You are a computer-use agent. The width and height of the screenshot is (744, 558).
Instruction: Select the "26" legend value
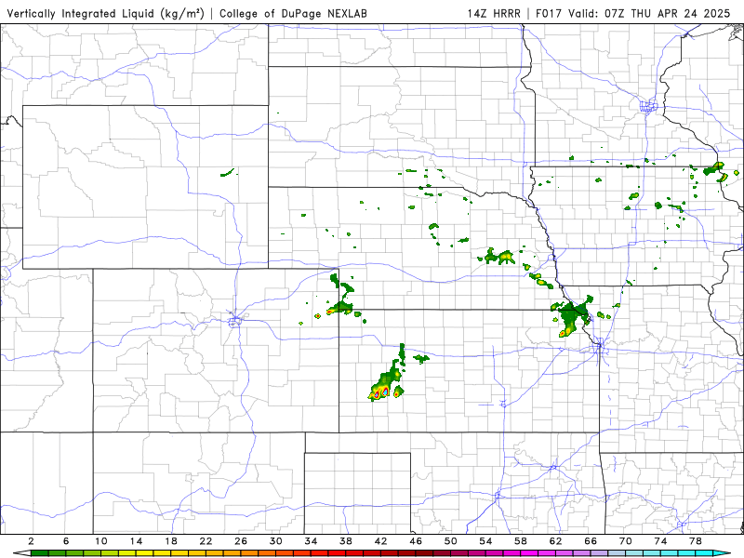click(241, 541)
